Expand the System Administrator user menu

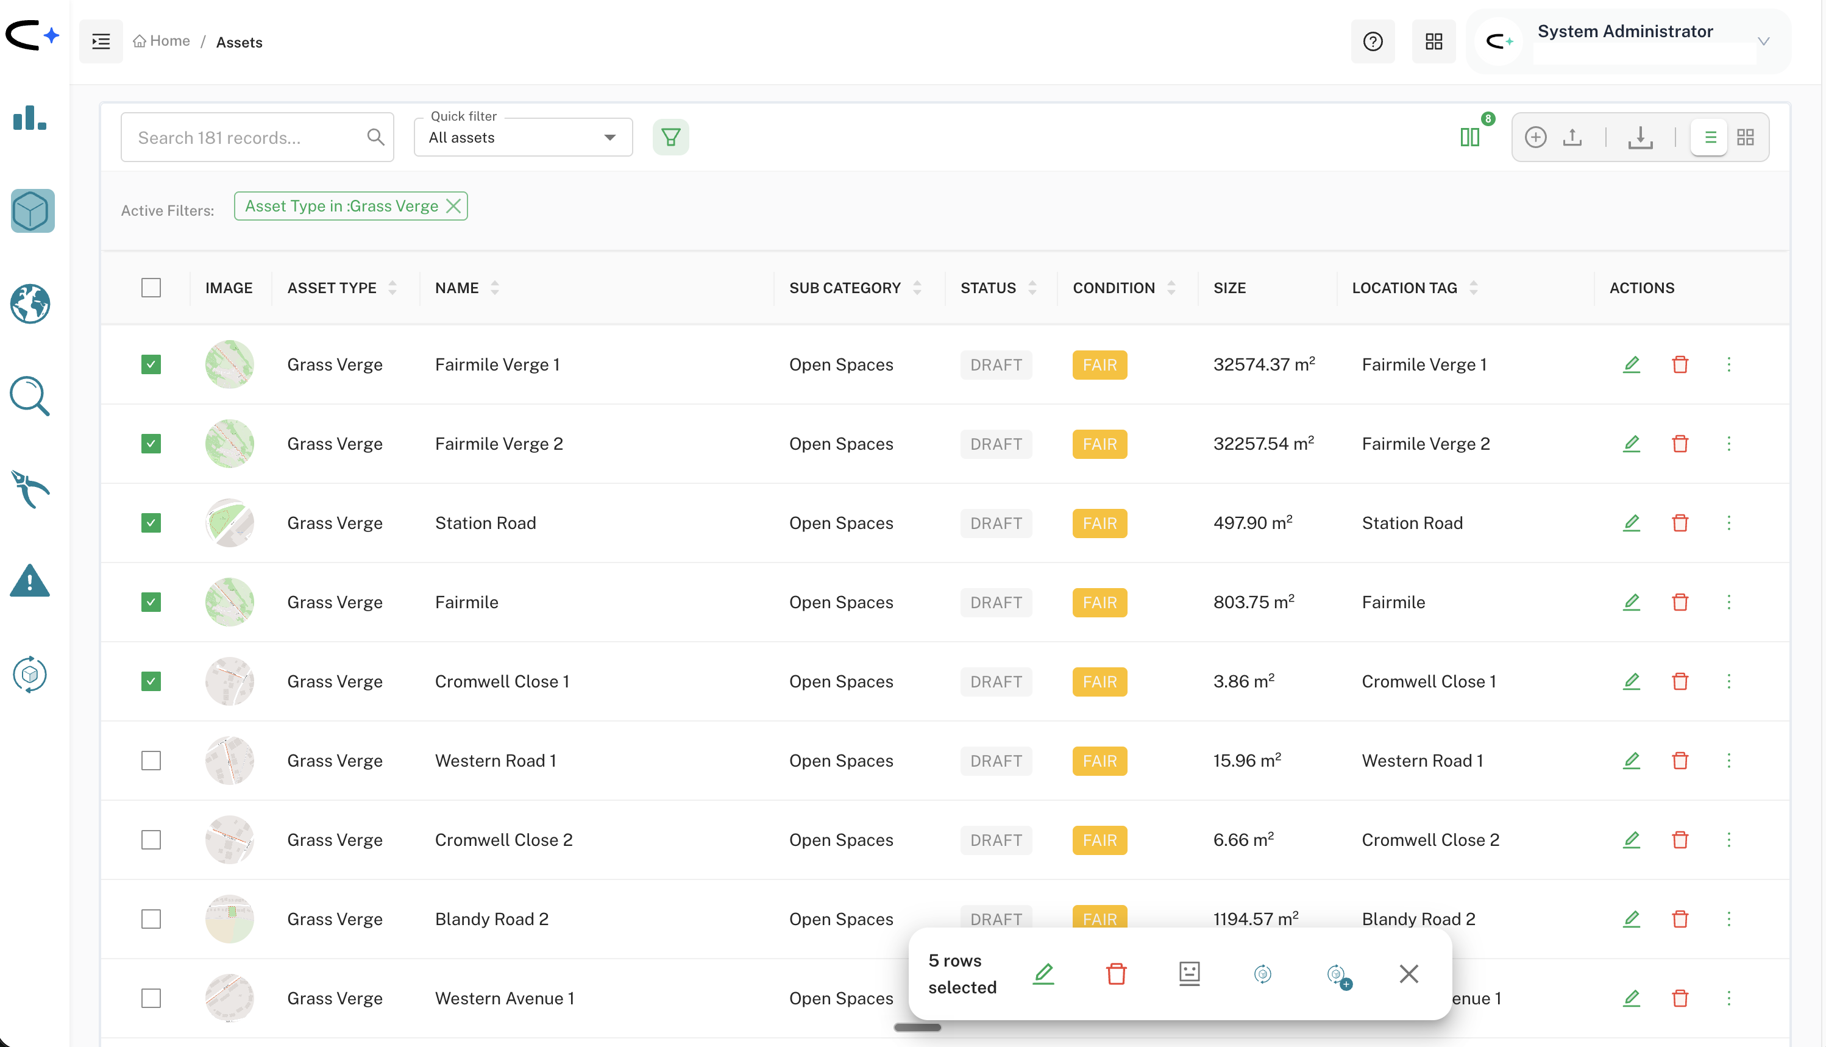[x=1763, y=41]
